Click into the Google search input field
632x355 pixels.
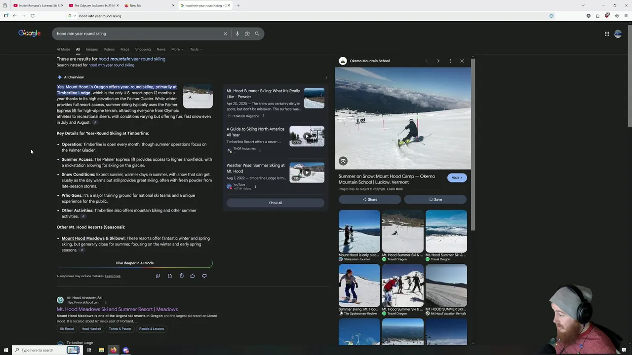click(138, 34)
